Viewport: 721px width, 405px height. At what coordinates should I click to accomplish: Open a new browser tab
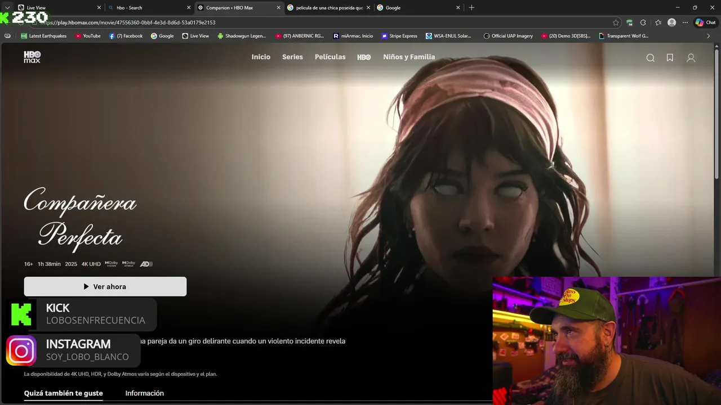(x=471, y=8)
